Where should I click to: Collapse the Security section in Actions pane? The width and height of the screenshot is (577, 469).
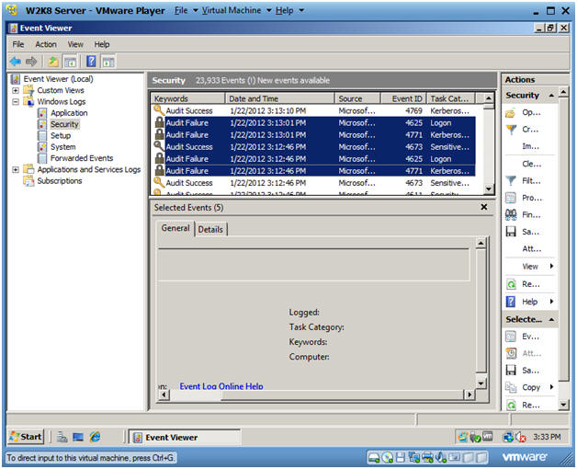tap(551, 96)
